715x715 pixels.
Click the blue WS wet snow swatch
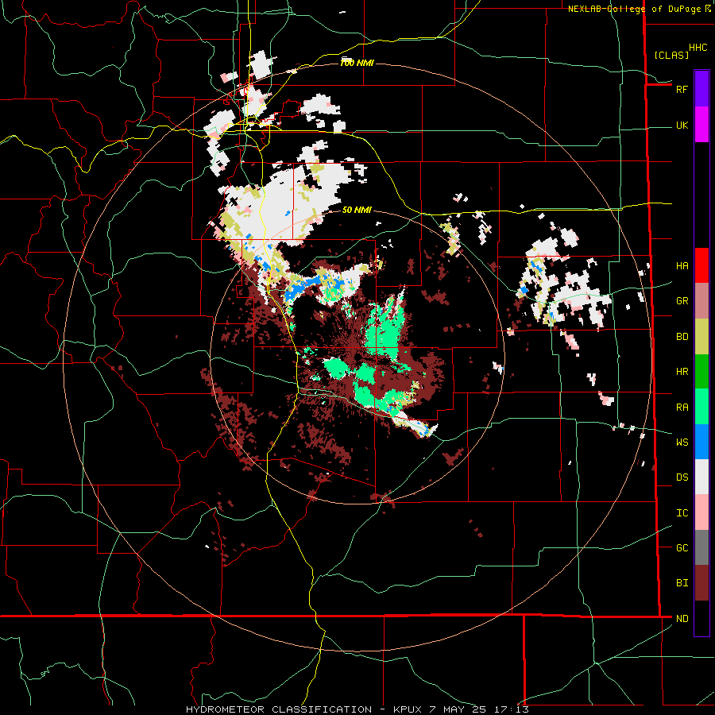pos(701,442)
